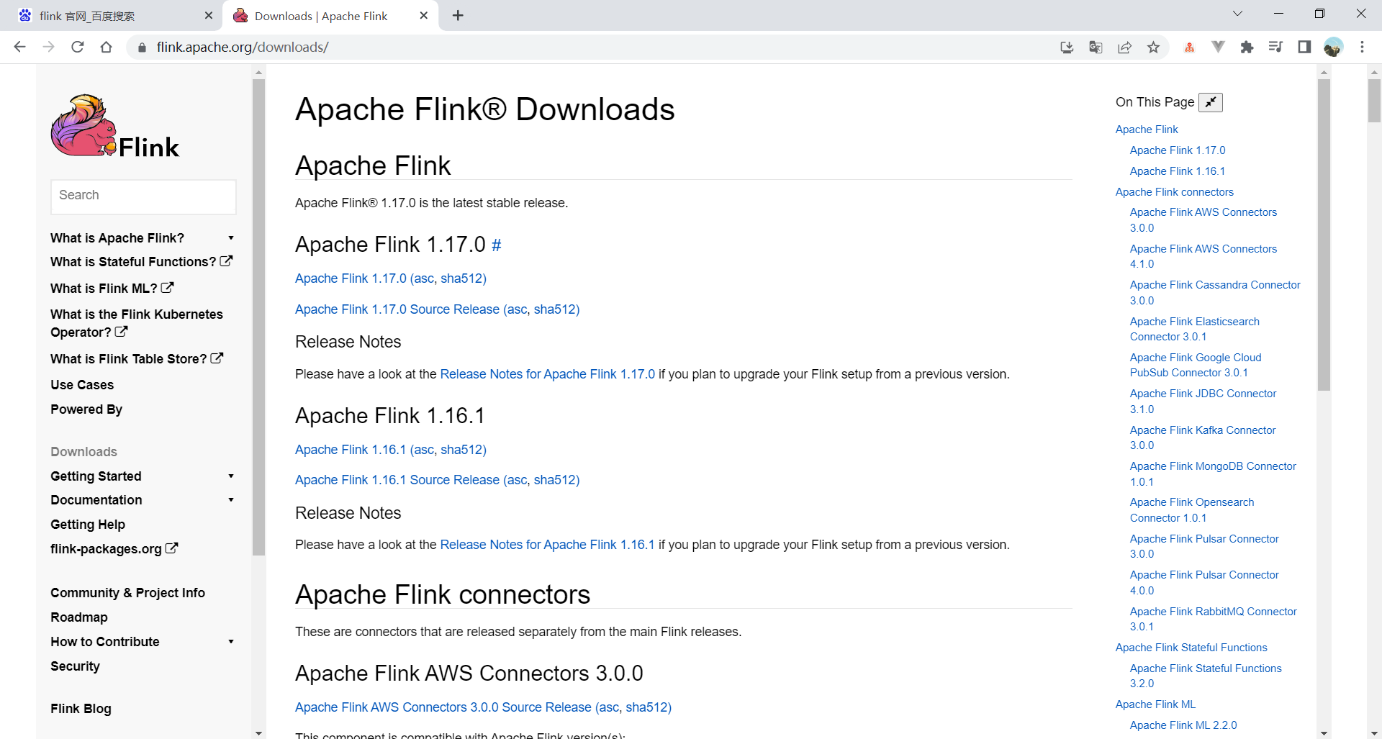Open sha512 checksum for Flink 1.17.0 binary

[x=461, y=278]
